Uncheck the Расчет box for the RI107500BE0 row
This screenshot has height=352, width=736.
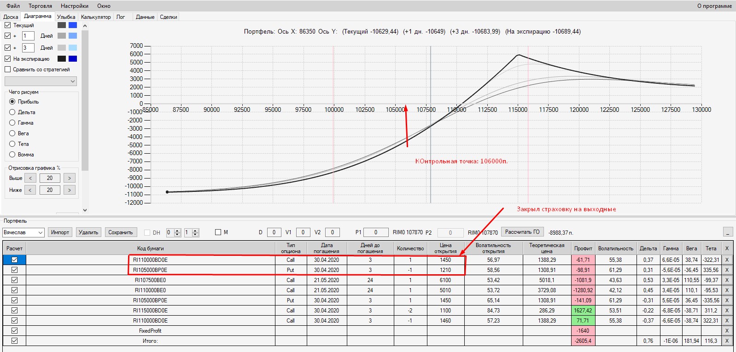tap(14, 280)
